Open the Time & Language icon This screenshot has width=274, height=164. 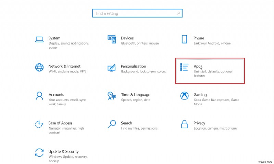coord(112,96)
